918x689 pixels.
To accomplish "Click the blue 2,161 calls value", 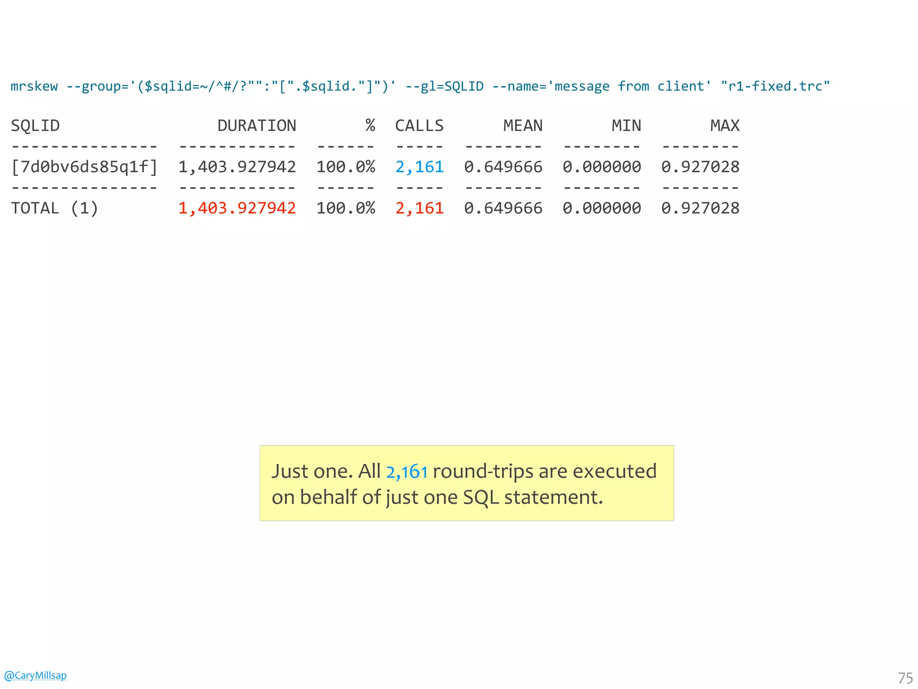I will pos(419,167).
